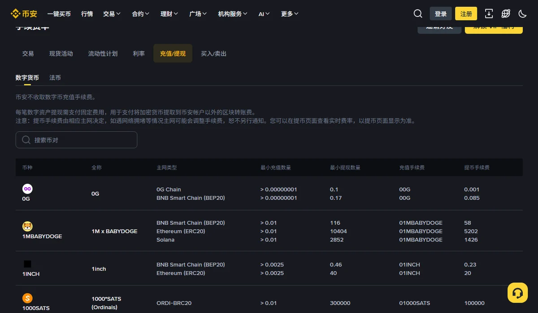Click the 0.085 withdrawal fee value
Screen dimensions: 538x313
(472, 198)
